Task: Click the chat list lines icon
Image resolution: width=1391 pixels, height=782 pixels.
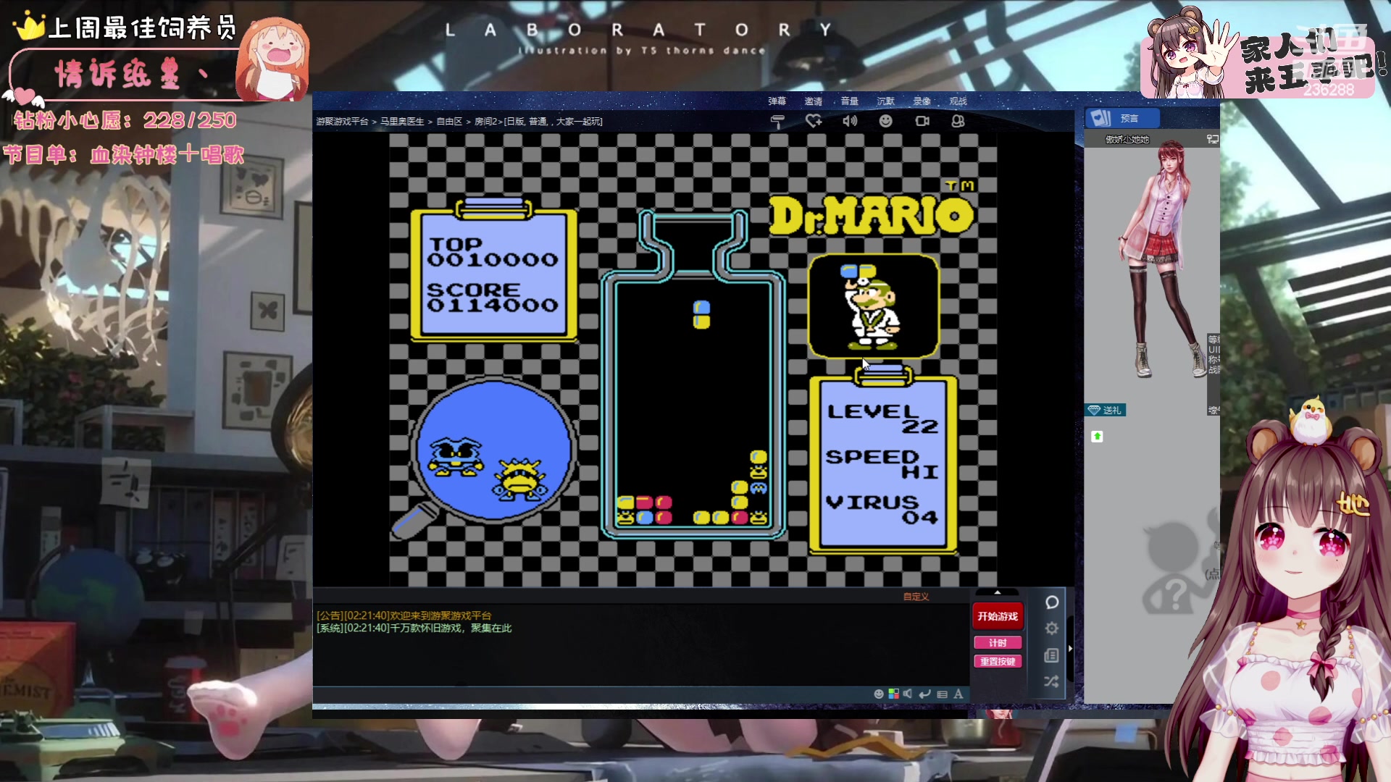Action: [942, 694]
